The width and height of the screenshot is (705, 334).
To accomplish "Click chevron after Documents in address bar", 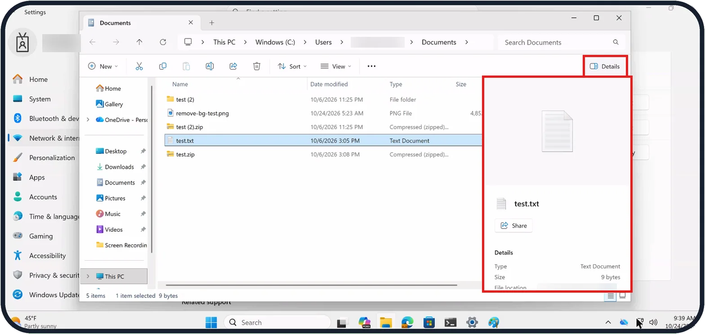I will point(466,42).
